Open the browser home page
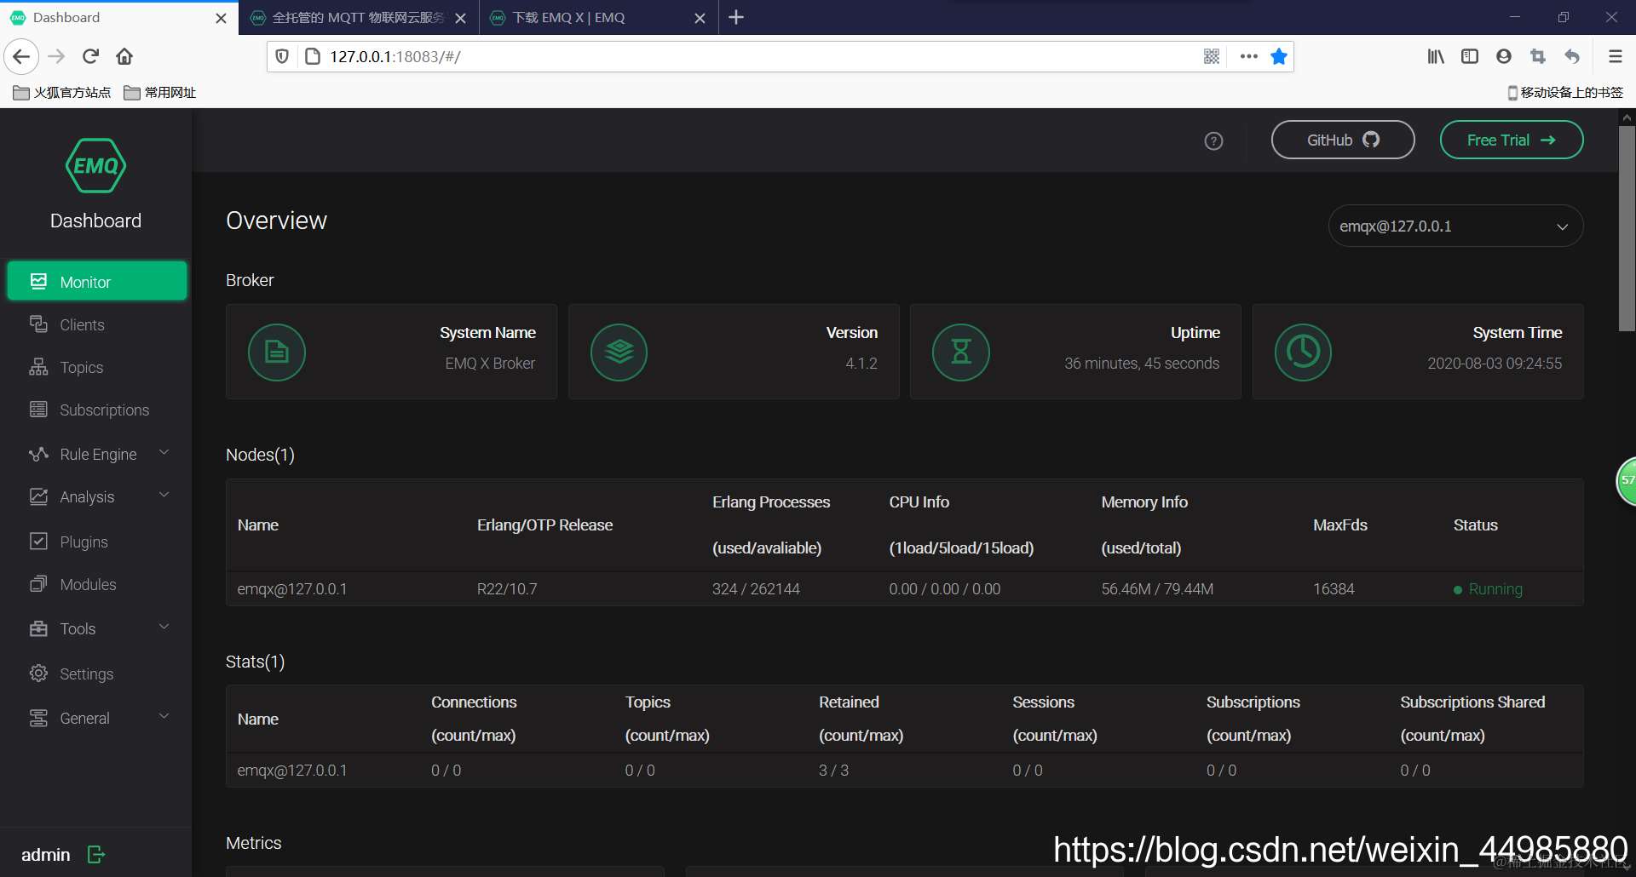 pos(124,56)
